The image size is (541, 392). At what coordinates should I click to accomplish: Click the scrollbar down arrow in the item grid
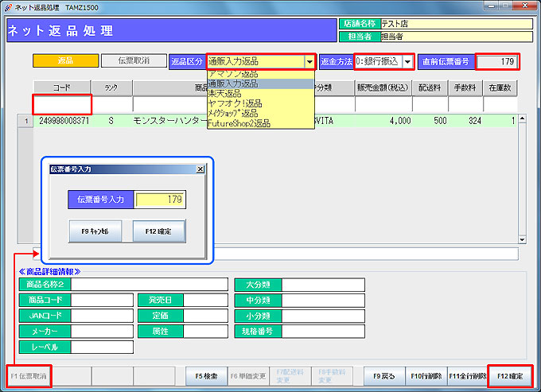click(523, 239)
